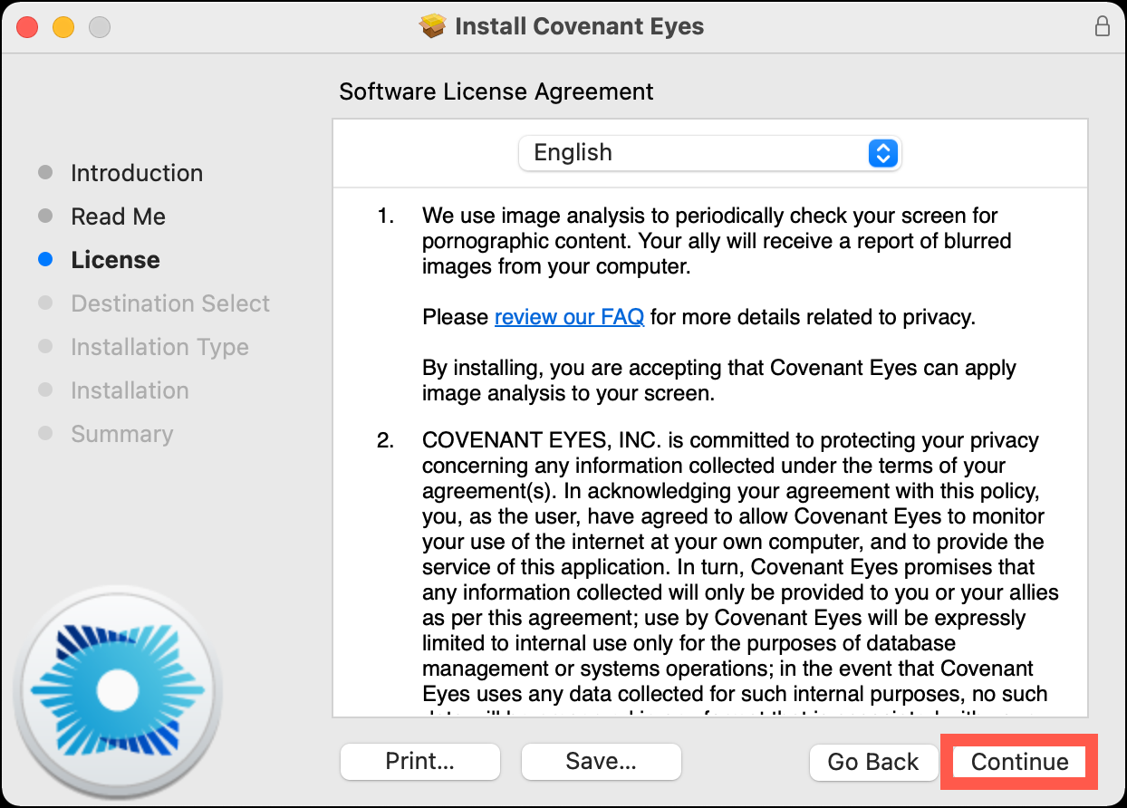Click the Covenant Eyes starburst logo
This screenshot has height=808, width=1127.
pyautogui.click(x=115, y=690)
